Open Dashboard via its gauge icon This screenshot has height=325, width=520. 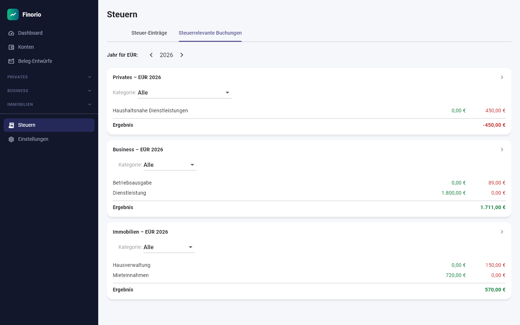click(x=11, y=33)
